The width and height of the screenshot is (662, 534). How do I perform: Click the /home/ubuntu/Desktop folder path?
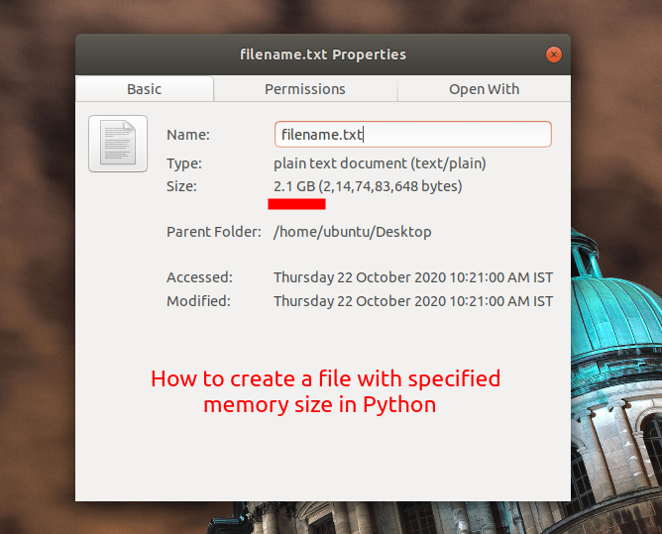353,232
